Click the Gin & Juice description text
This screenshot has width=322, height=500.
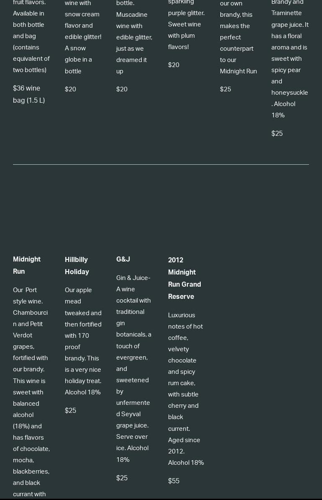point(133,368)
